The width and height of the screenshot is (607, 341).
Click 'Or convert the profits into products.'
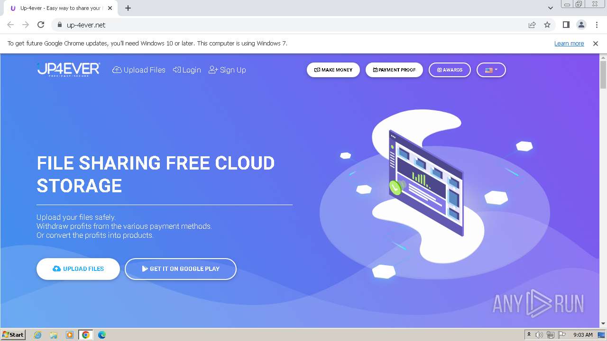pos(95,235)
